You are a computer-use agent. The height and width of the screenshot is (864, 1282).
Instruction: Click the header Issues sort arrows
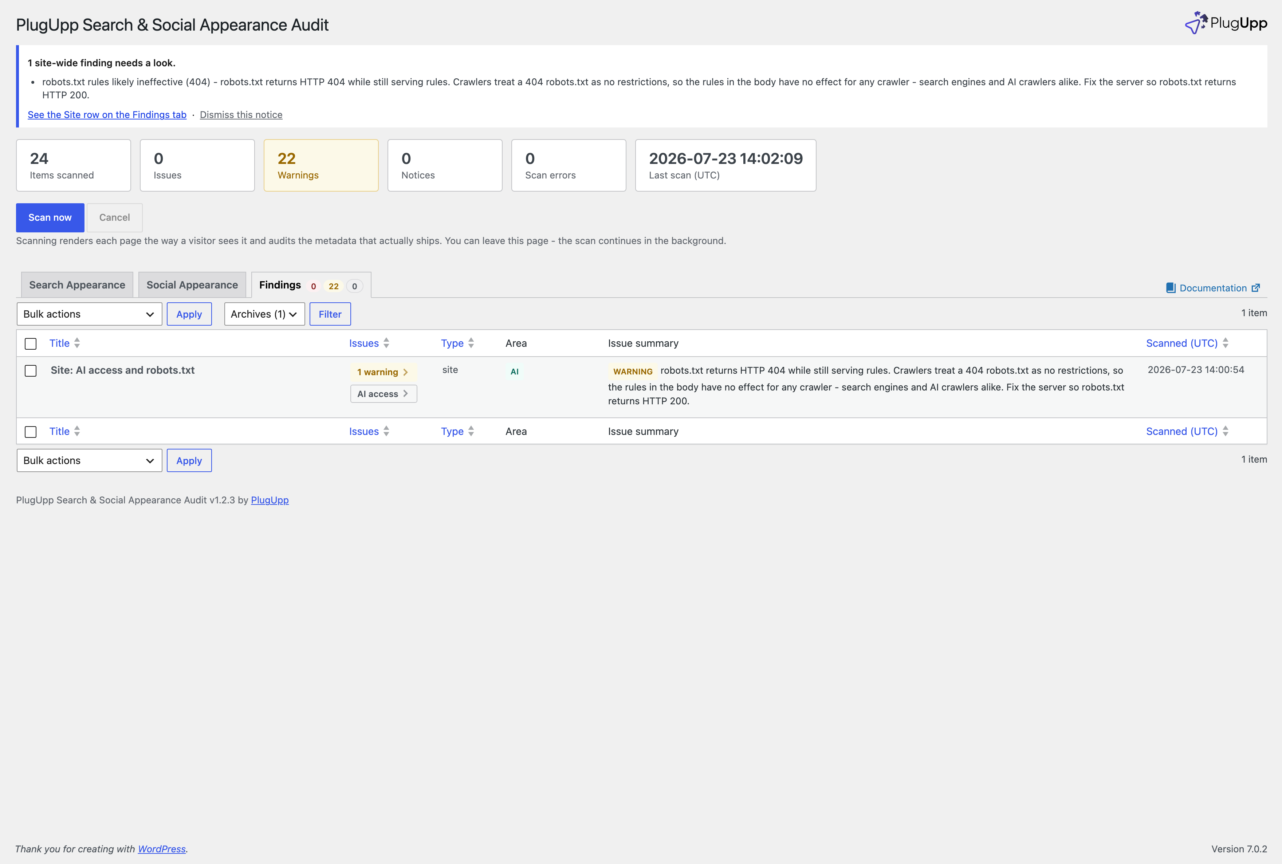386,343
